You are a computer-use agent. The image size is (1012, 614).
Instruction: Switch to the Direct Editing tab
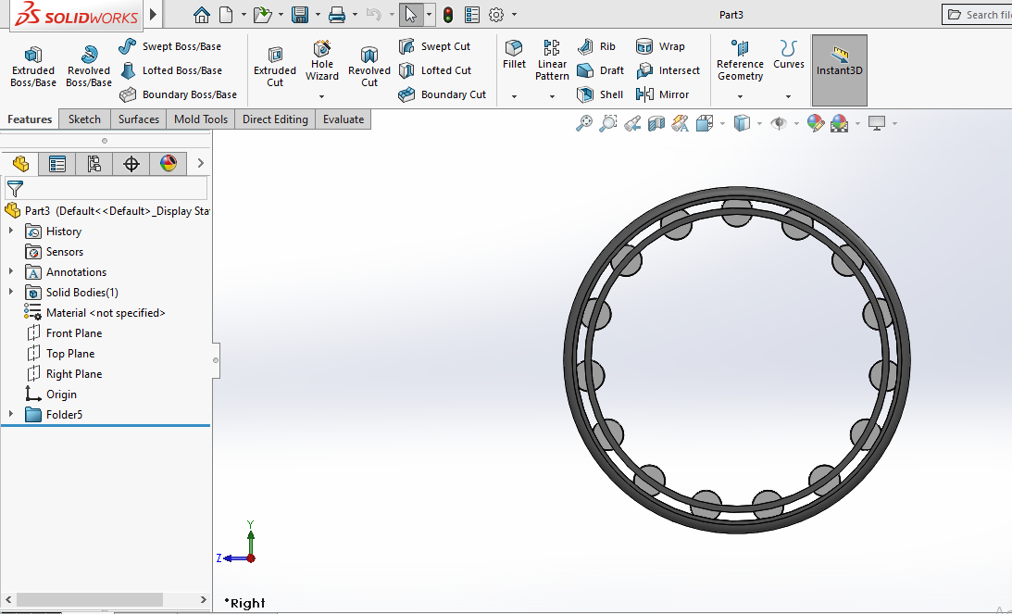click(275, 119)
